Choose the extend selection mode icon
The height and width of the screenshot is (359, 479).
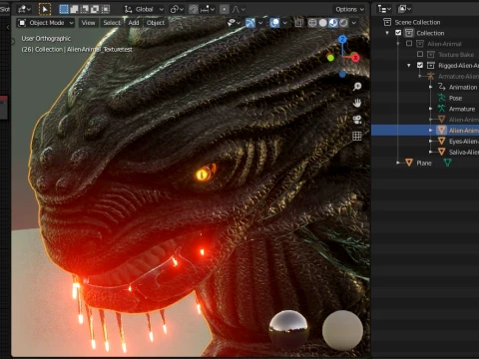coord(74,9)
